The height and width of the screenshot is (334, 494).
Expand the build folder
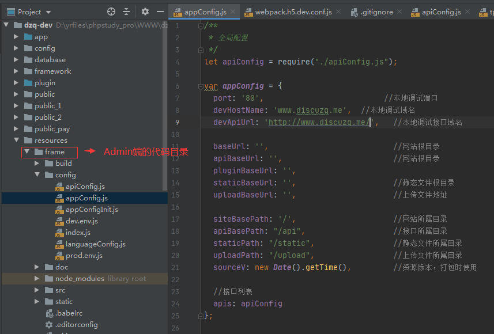[37, 164]
